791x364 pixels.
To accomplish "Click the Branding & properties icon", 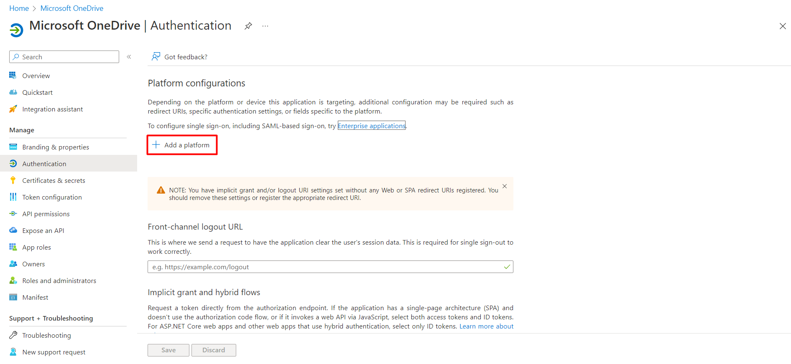I will point(13,147).
